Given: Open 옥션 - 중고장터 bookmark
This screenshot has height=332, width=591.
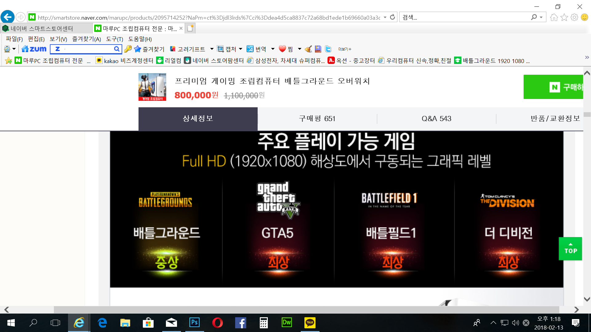Looking at the screenshot, I should click(352, 61).
